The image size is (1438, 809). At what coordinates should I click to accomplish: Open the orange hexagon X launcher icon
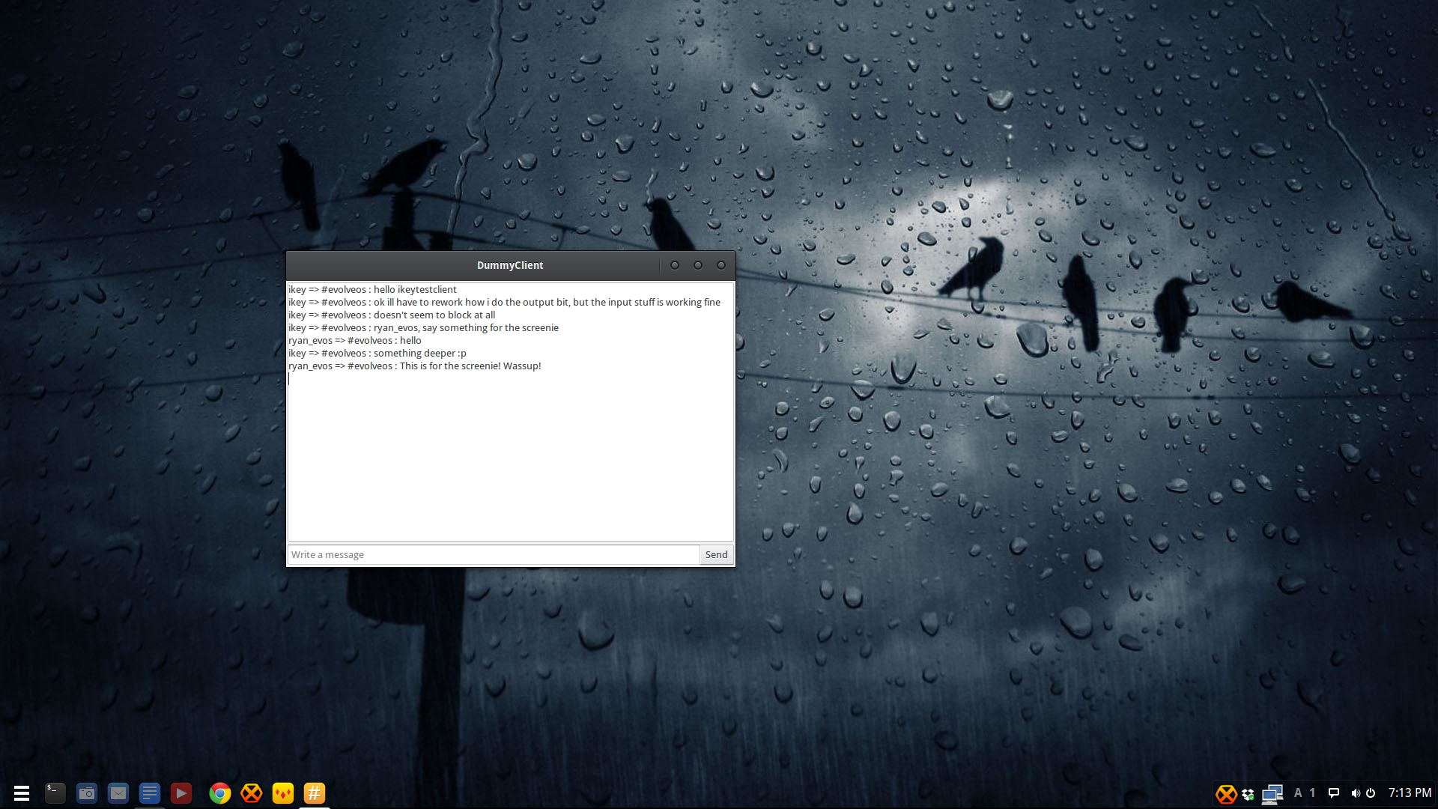click(252, 793)
